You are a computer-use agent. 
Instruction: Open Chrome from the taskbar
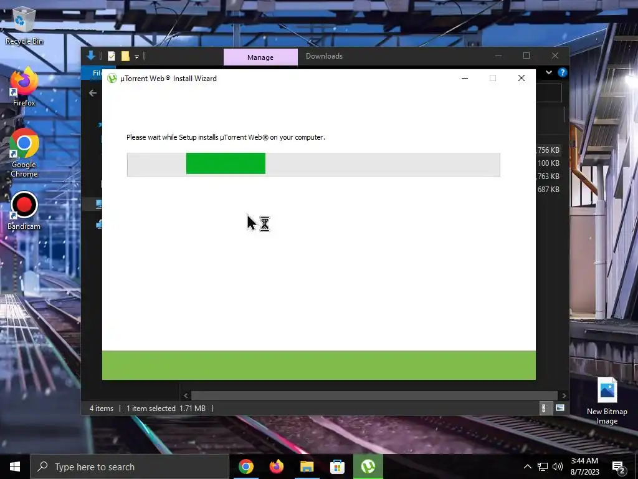click(245, 467)
